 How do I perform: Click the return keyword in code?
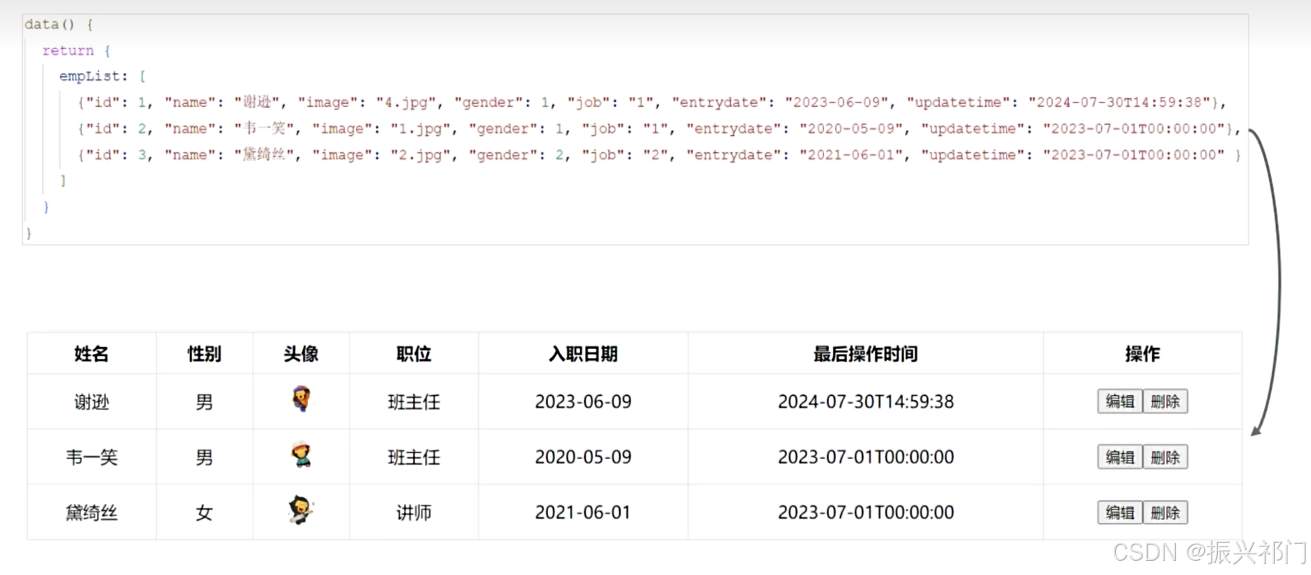(68, 51)
